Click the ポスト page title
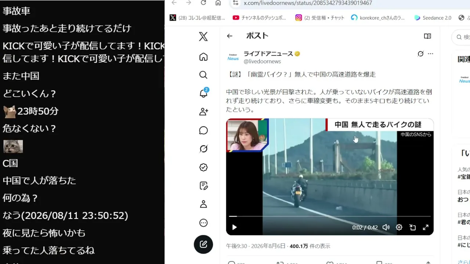470x264 pixels. tap(257, 36)
